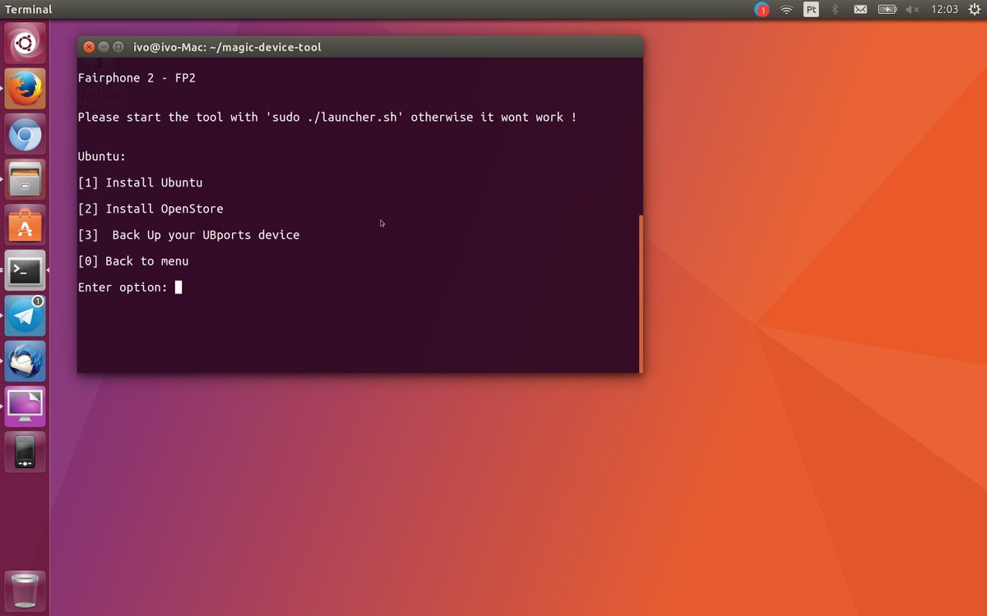Maximize the terminal window

tap(118, 47)
